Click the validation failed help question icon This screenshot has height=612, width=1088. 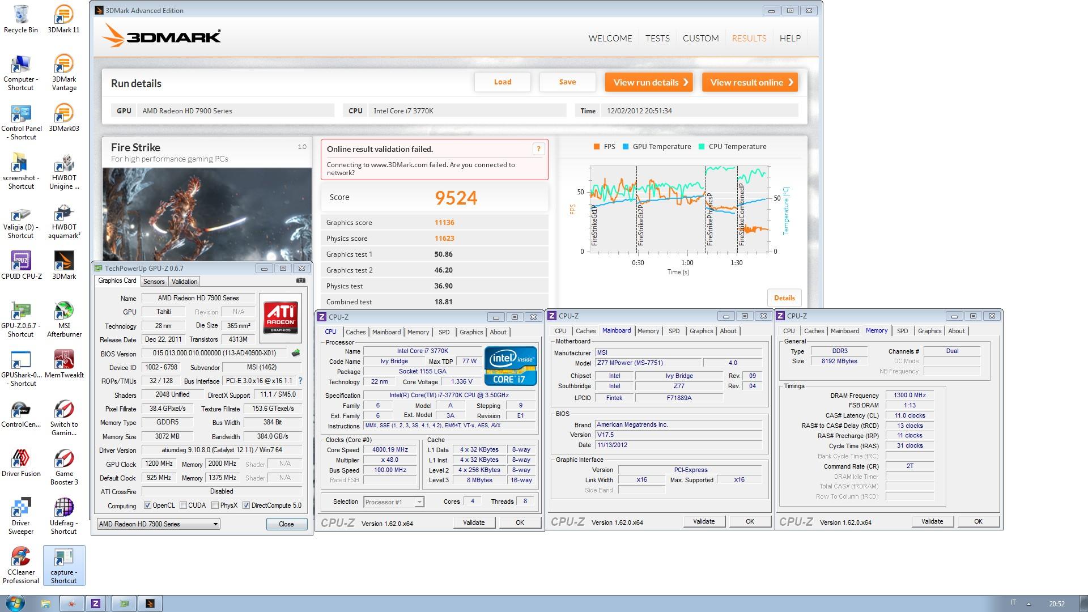tap(538, 149)
